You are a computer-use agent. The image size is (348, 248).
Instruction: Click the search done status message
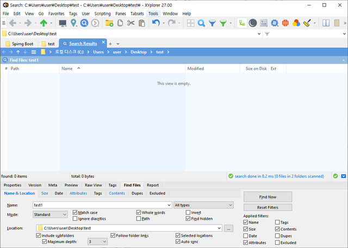[279, 176]
